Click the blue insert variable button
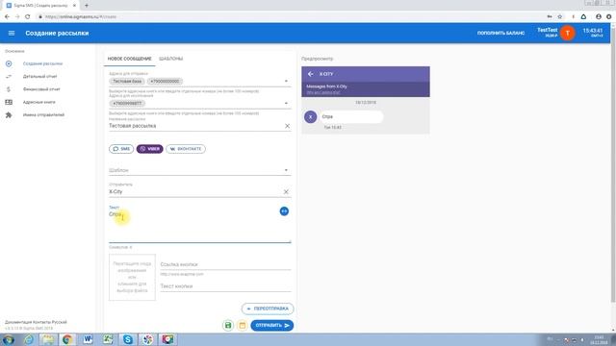 pyautogui.click(x=284, y=211)
